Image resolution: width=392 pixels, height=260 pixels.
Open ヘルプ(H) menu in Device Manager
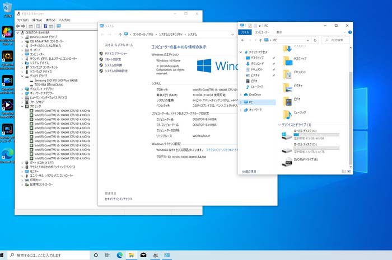(x=64, y=20)
